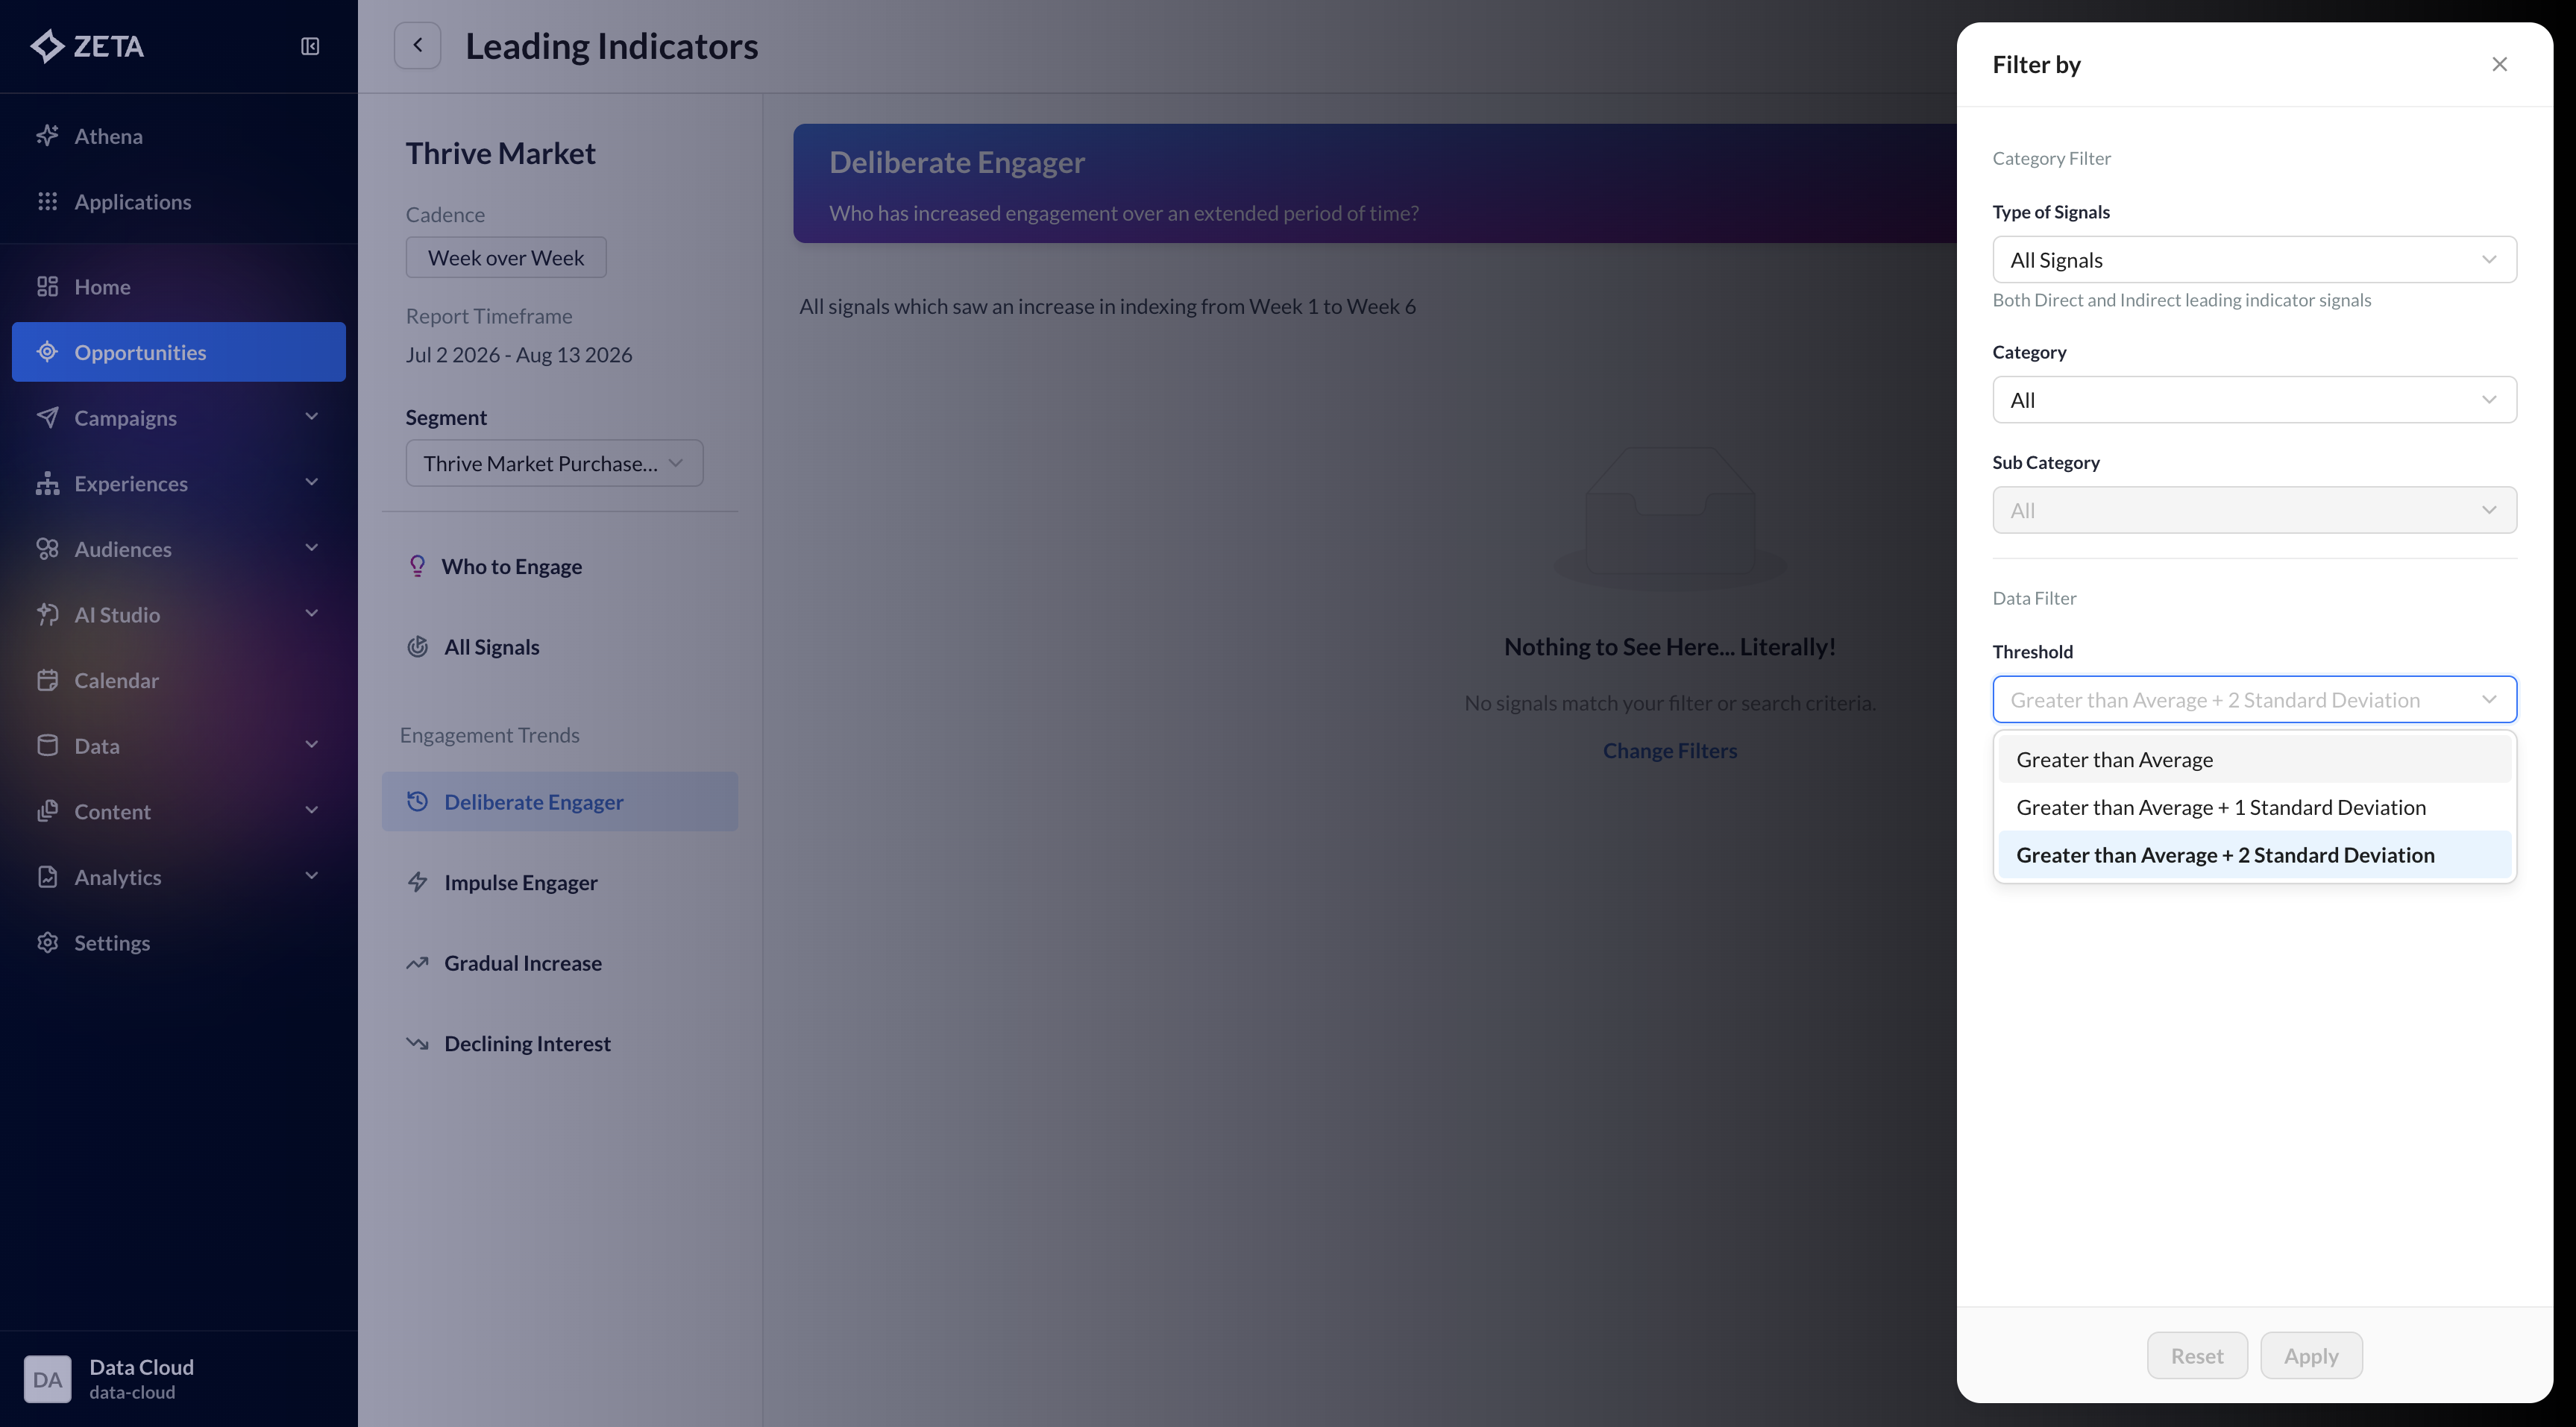The image size is (2576, 1427).
Task: Click the Gradual Increase trend-up icon
Action: [417, 963]
